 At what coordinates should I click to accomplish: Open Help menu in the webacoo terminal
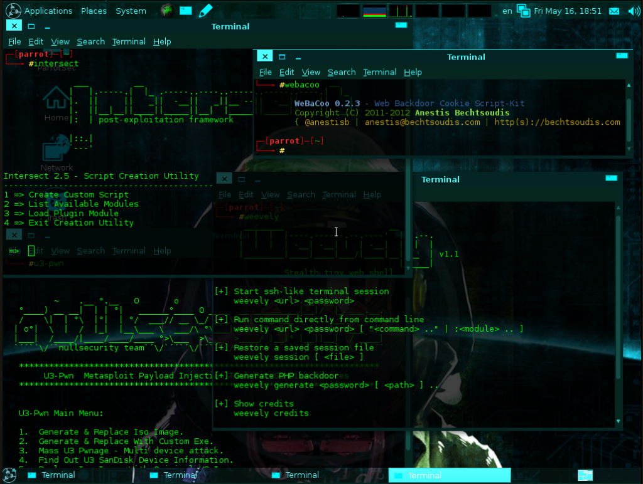[413, 72]
